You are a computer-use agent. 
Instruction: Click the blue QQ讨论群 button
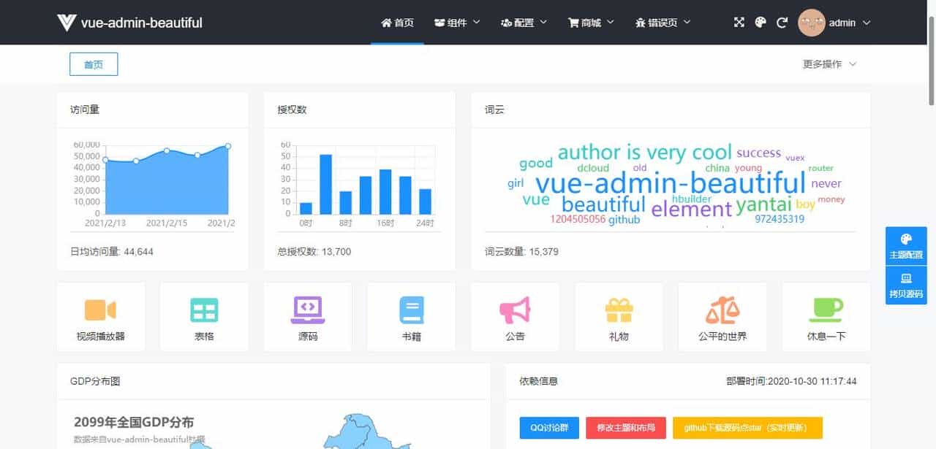(549, 428)
